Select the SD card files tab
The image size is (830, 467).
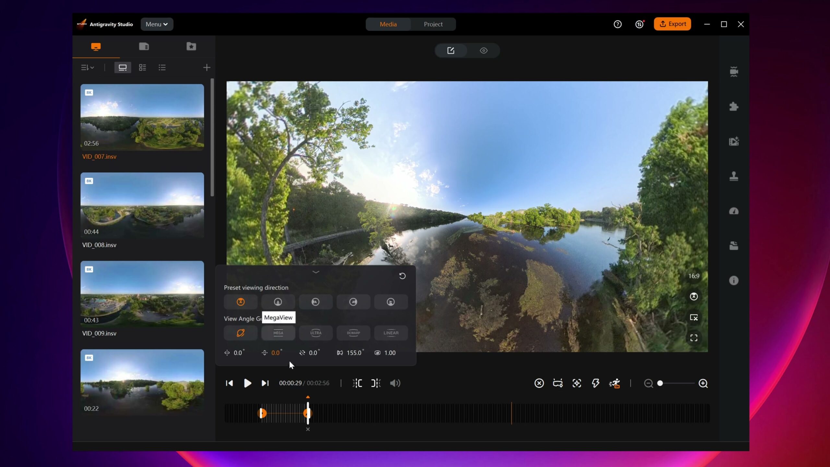pos(144,47)
